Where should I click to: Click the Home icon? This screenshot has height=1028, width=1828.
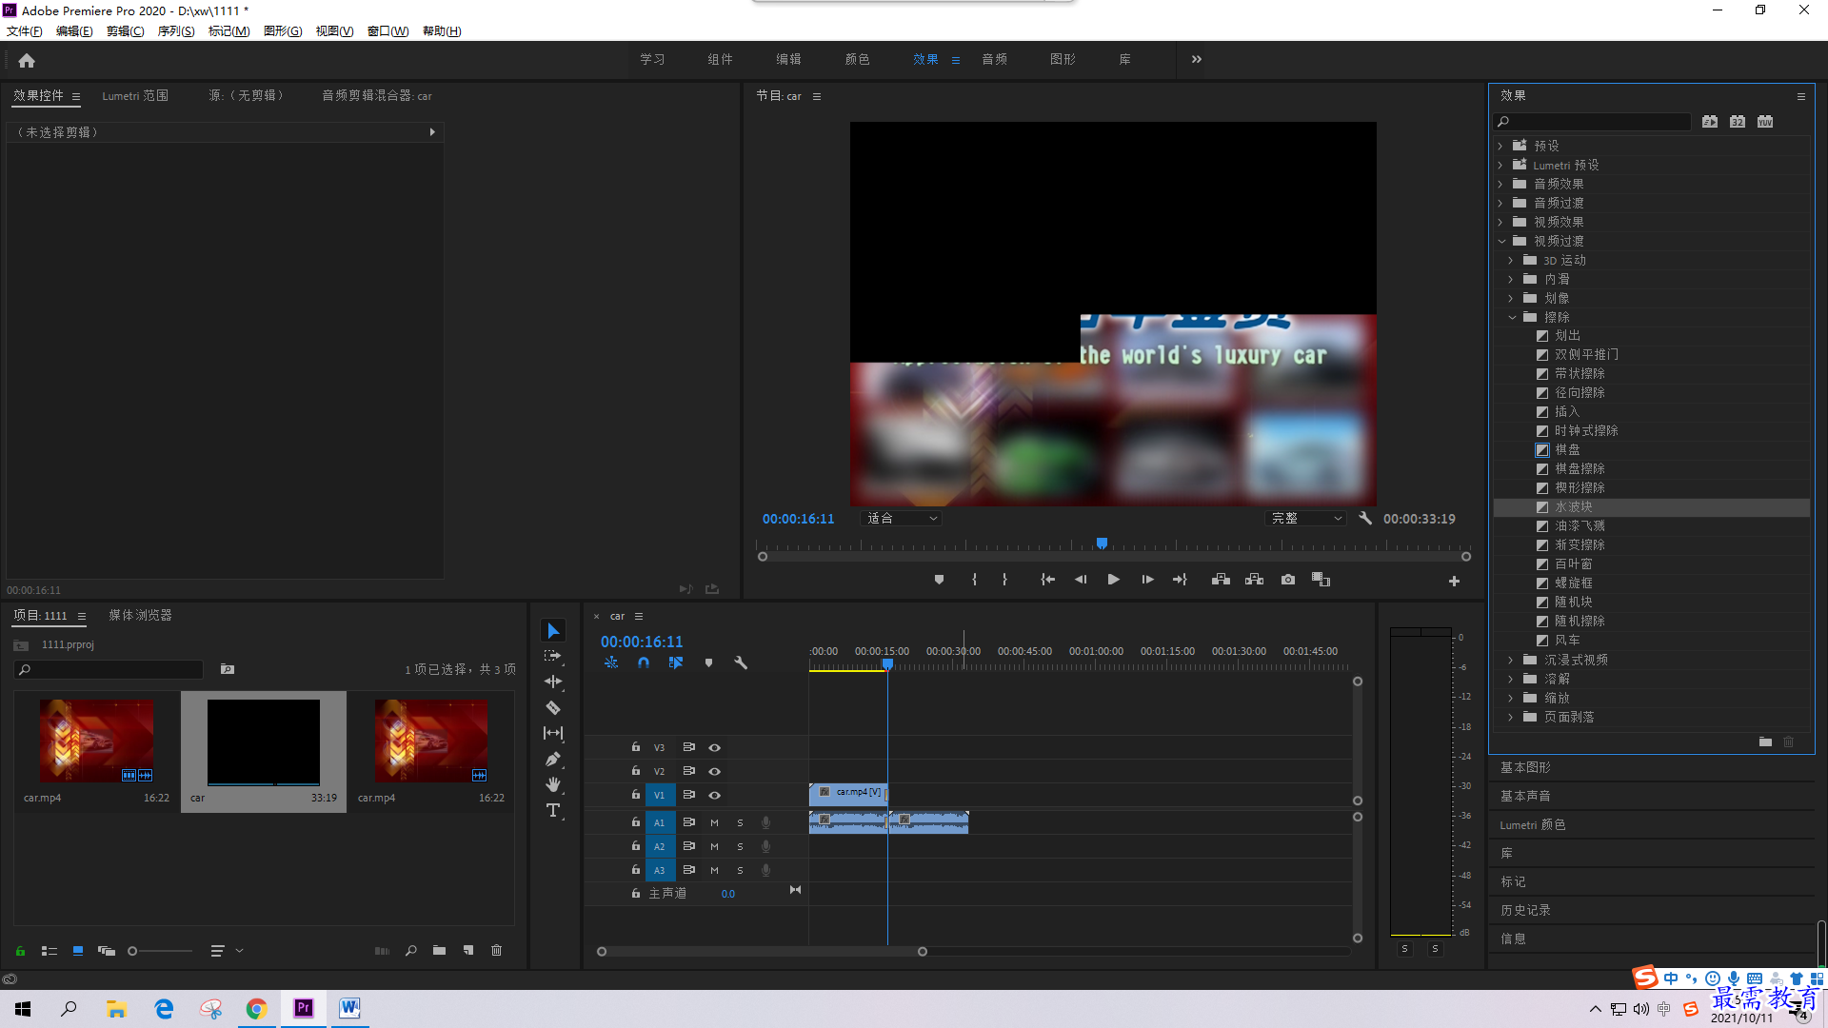pos(27,60)
